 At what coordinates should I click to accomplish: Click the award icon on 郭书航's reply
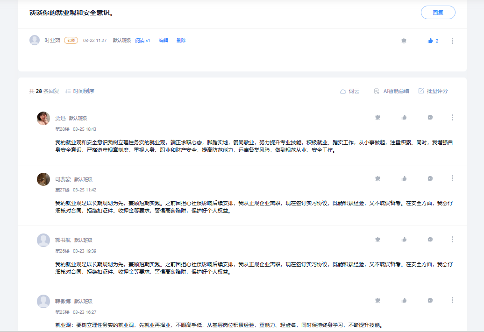[x=377, y=240]
